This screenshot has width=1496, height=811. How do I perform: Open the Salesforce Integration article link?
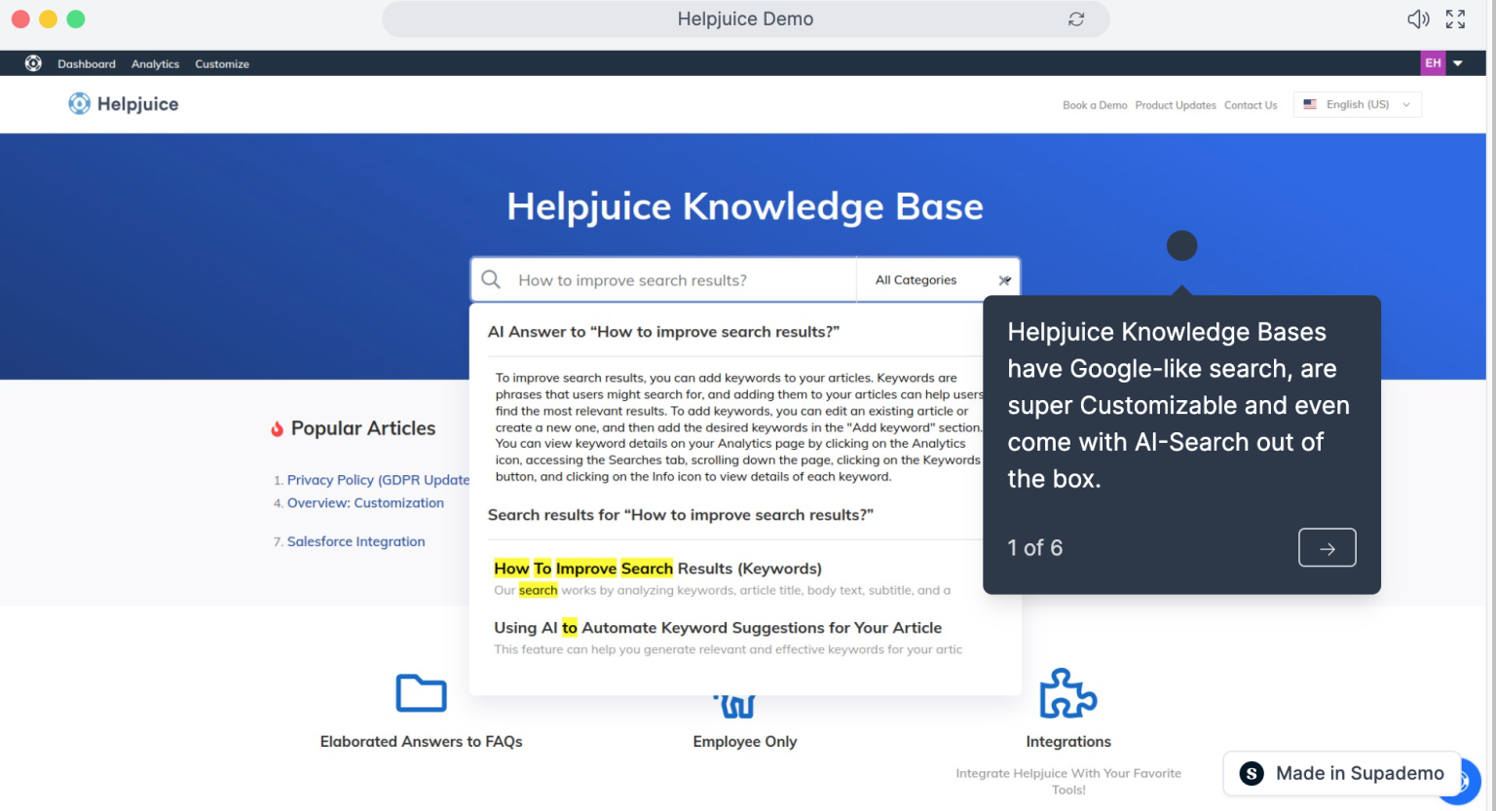(355, 541)
